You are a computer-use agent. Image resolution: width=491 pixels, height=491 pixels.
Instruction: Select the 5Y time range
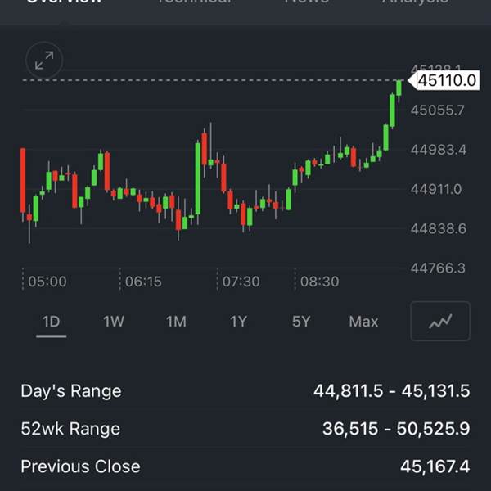(301, 322)
